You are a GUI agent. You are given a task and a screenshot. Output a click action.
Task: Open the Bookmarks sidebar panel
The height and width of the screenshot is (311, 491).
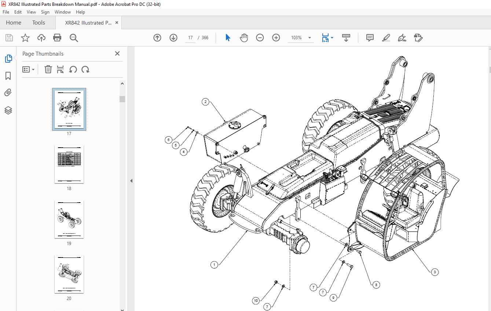click(8, 76)
